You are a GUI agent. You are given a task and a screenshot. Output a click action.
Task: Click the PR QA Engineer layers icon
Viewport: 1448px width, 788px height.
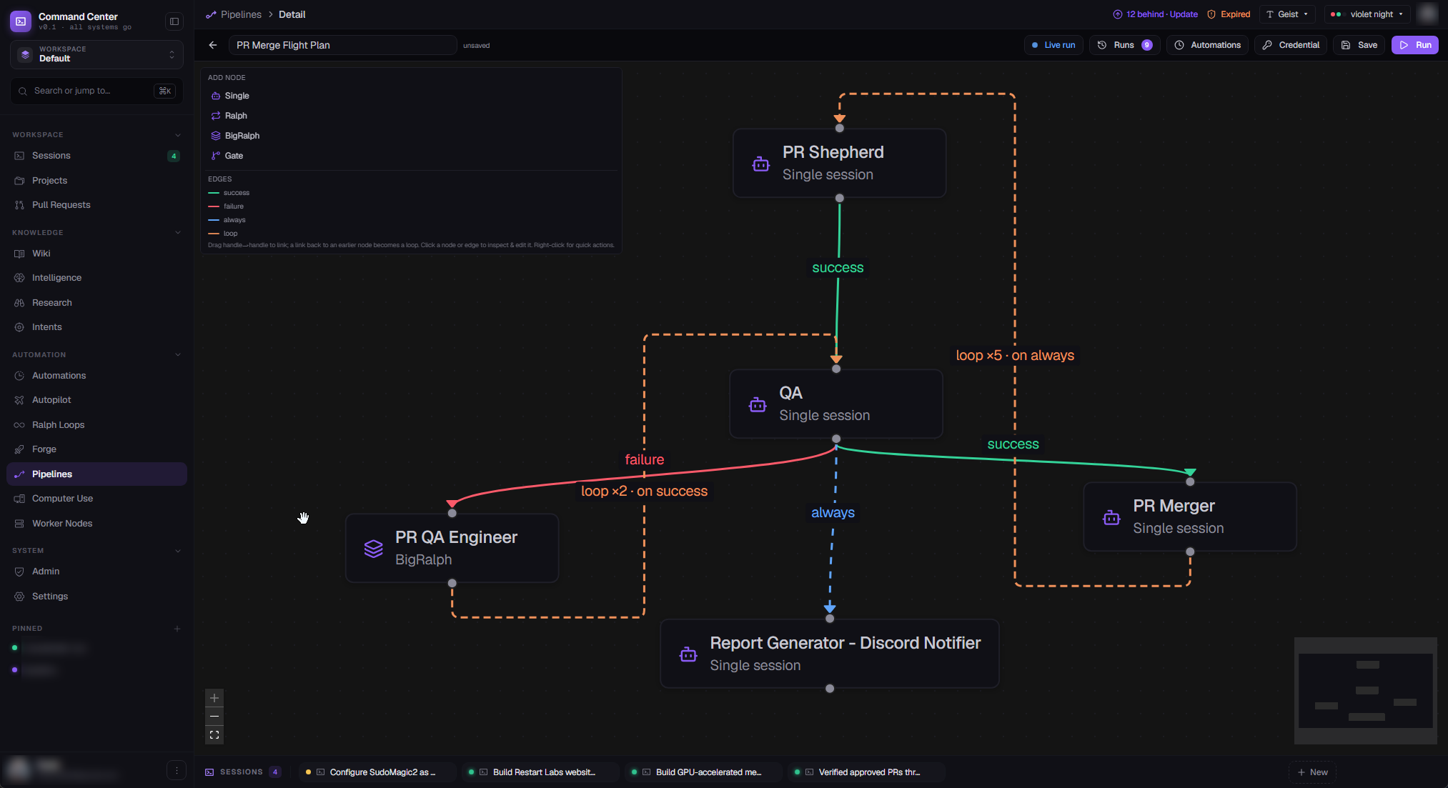374,549
